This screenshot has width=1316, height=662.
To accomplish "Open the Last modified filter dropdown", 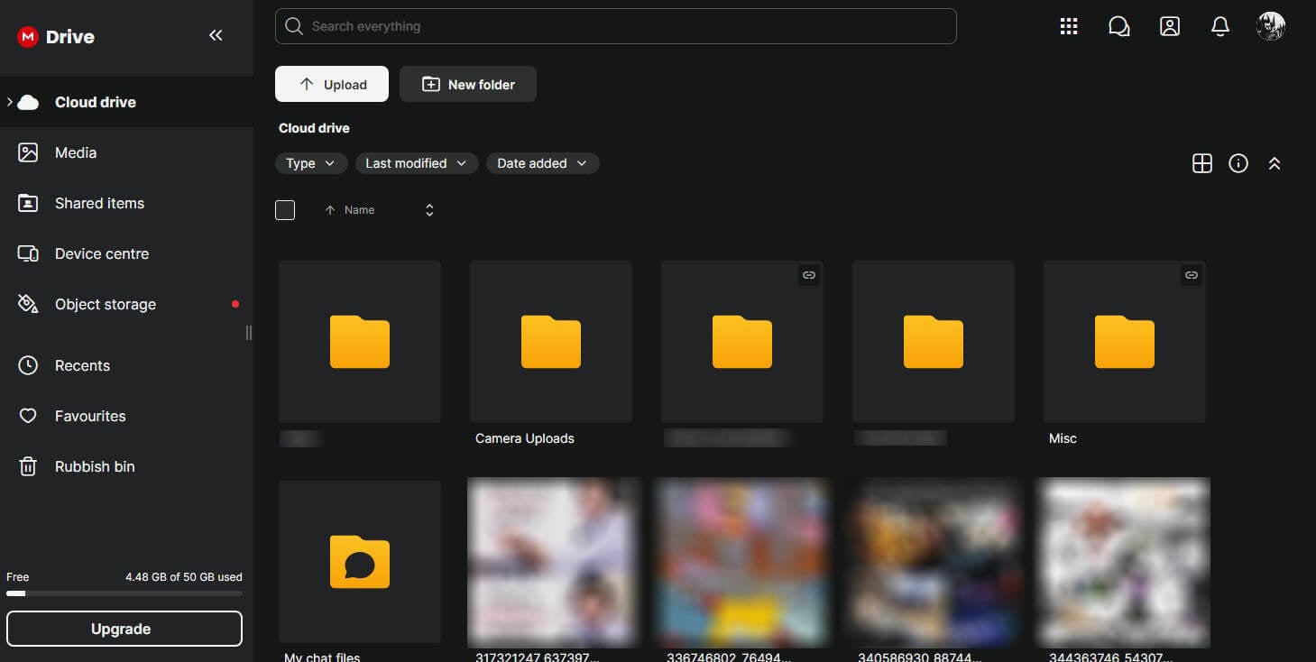I will tap(417, 163).
